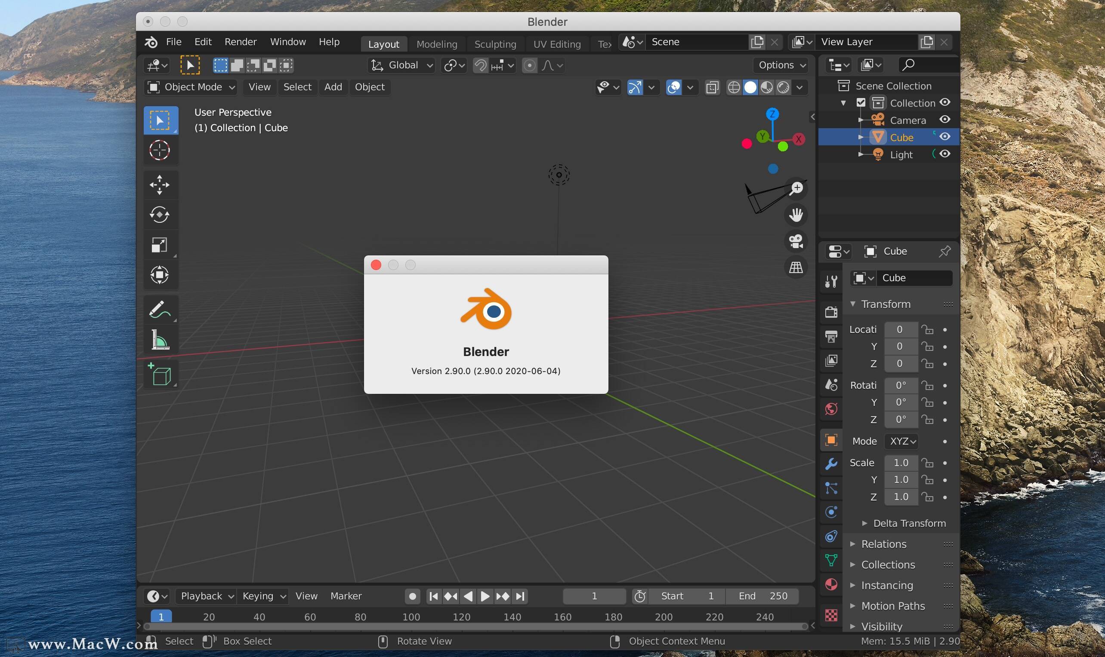Close the Blender about dialog
Image resolution: width=1105 pixels, height=657 pixels.
point(376,265)
